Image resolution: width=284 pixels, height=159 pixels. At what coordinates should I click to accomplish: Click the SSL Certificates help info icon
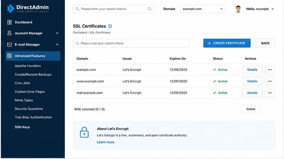(x=110, y=26)
